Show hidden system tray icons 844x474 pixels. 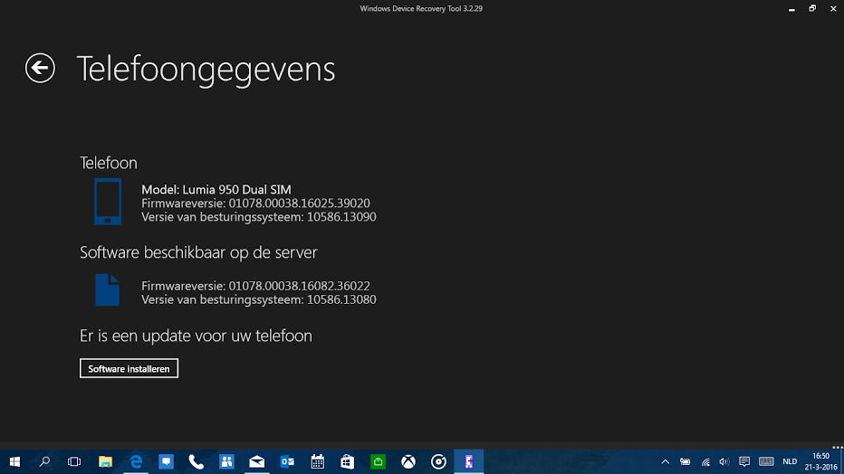tap(666, 461)
